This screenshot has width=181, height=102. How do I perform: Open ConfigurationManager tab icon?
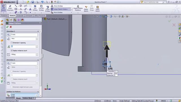point(15,20)
